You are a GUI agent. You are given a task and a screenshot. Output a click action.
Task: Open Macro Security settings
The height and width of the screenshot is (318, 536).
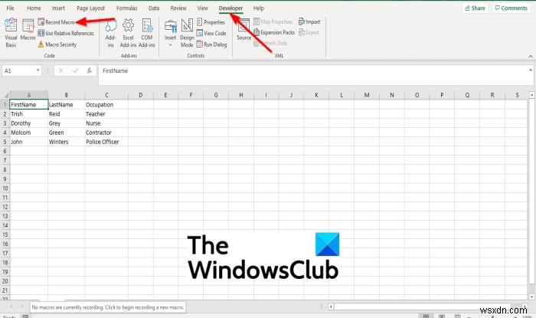(57, 44)
